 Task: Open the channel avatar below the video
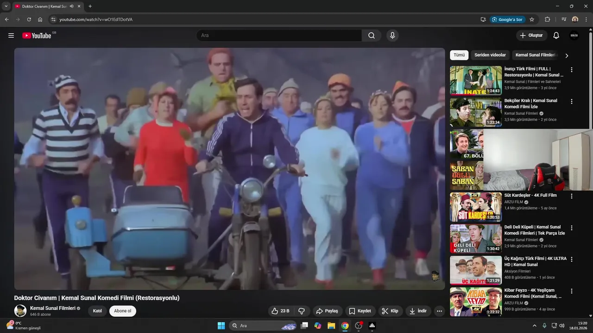[x=20, y=311]
